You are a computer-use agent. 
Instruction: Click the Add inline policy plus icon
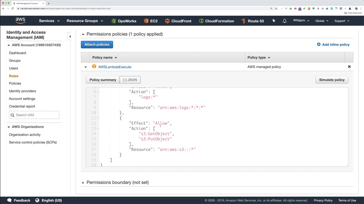tap(318, 44)
